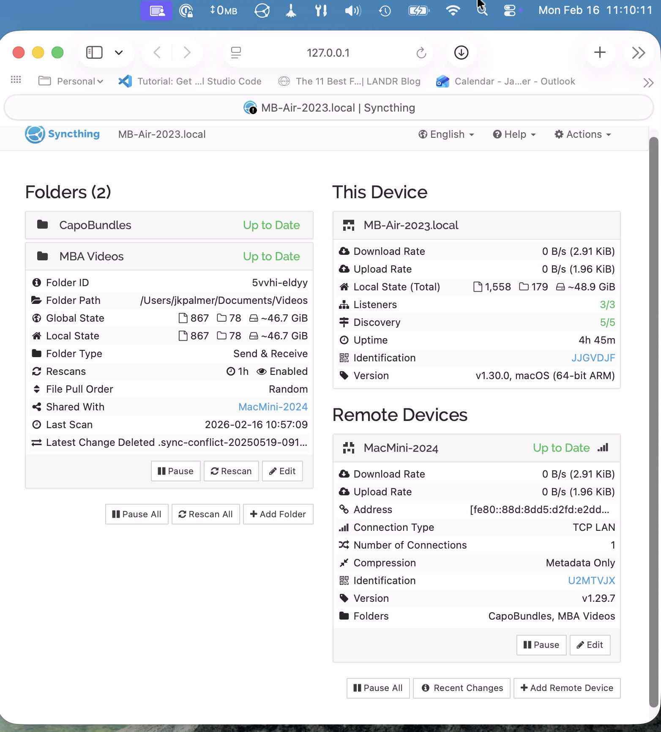
Task: Click the MacMini-2024 device identicon
Action: coord(349,448)
